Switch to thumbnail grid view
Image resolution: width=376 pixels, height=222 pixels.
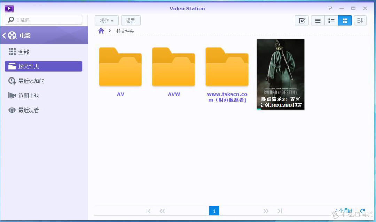pos(345,20)
